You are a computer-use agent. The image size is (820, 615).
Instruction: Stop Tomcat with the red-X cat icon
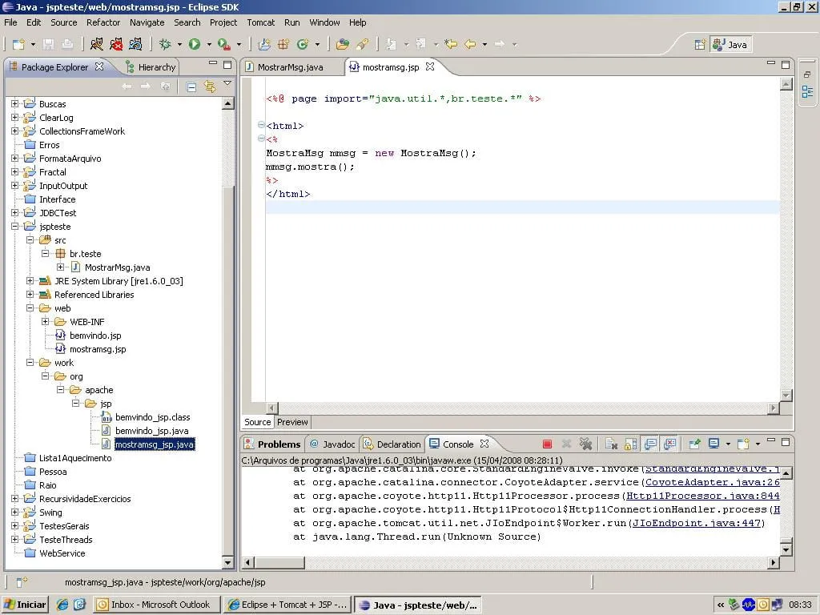point(117,44)
